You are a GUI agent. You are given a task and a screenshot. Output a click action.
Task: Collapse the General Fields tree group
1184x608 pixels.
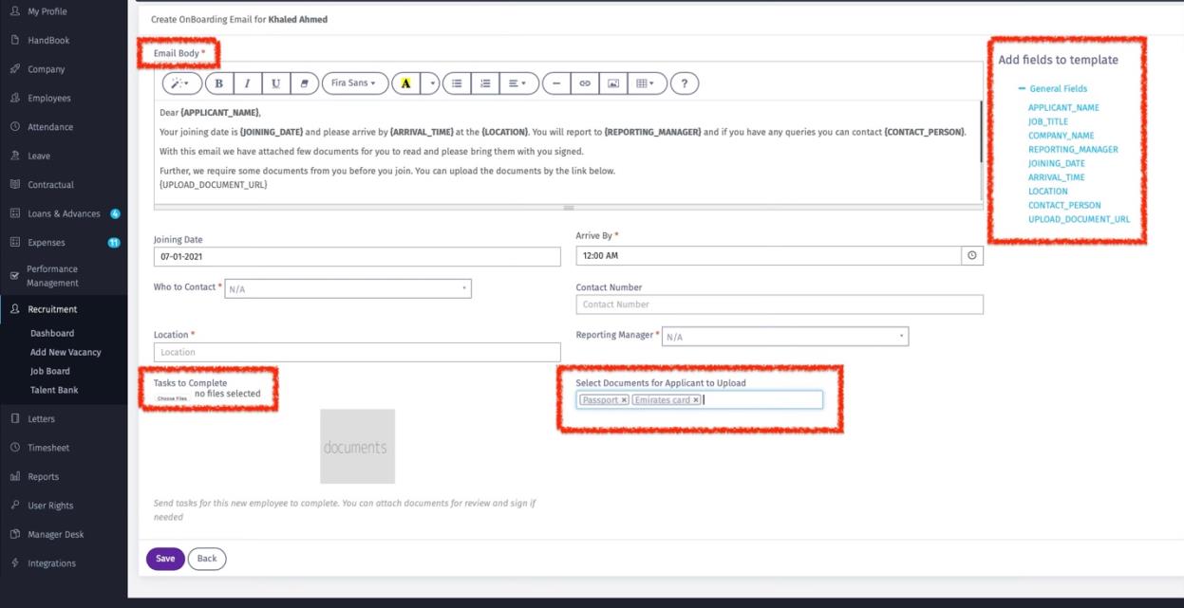click(1023, 89)
